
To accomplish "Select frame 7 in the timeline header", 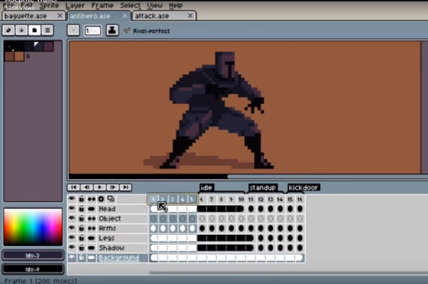I will (212, 199).
